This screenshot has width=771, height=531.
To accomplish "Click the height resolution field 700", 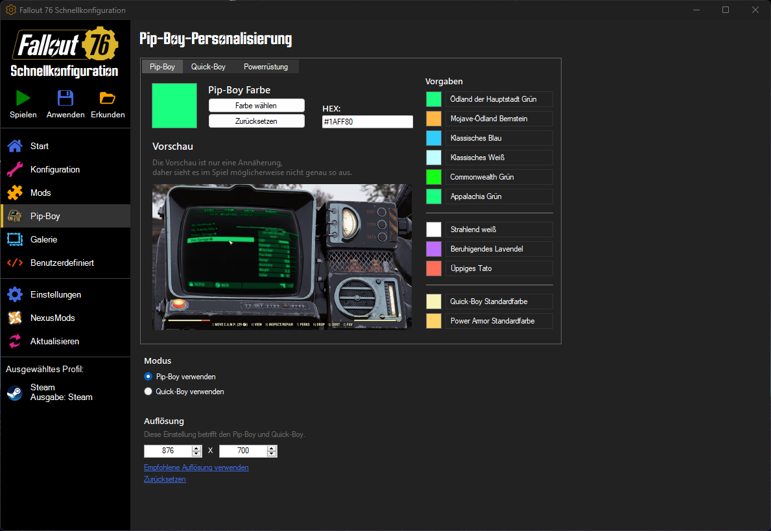I will click(x=243, y=451).
